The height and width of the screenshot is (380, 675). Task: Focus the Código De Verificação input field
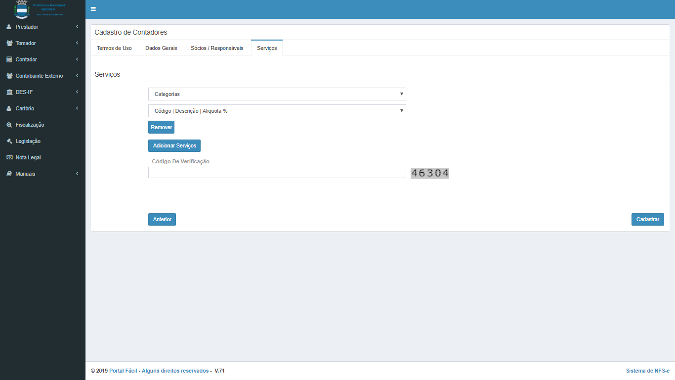tap(277, 172)
